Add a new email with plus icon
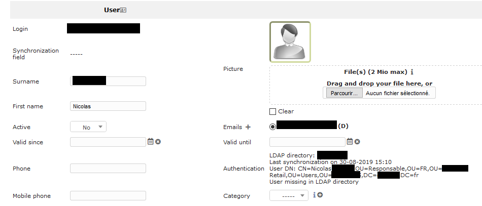Image resolution: width=482 pixels, height=206 pixels. (248, 127)
